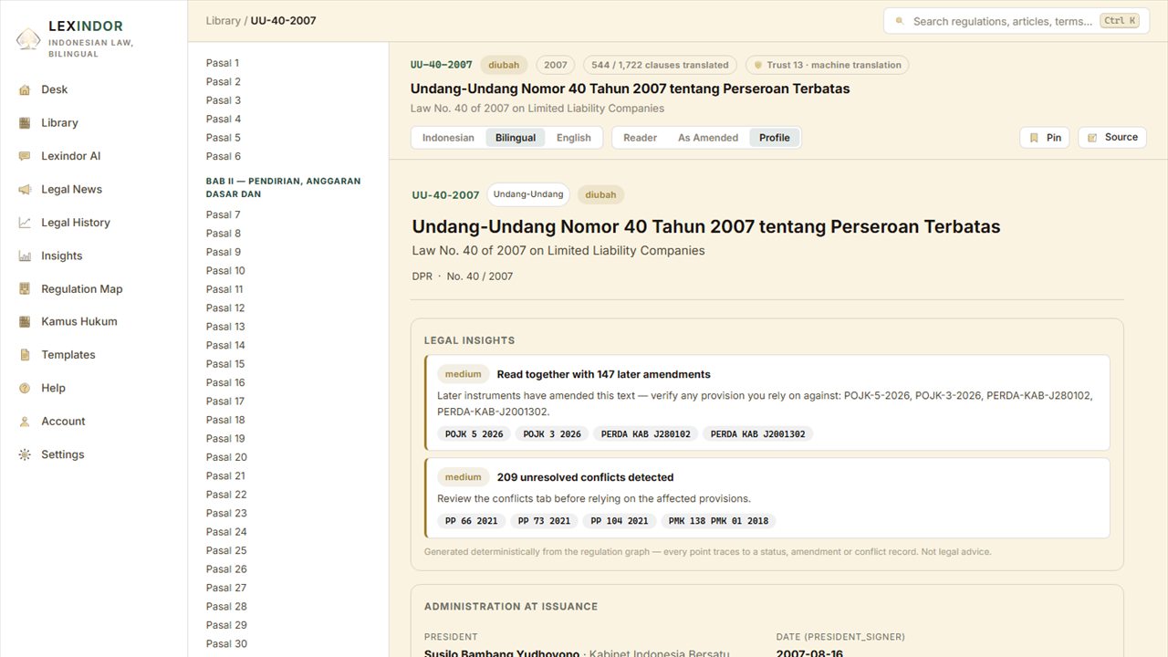Image resolution: width=1168 pixels, height=657 pixels.
Task: Switch to Indonesian language view
Action: [x=448, y=138]
